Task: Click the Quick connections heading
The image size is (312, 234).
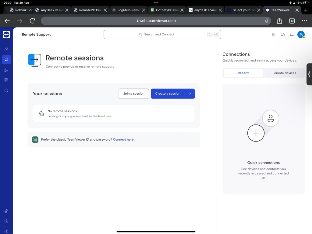Action: [x=264, y=163]
